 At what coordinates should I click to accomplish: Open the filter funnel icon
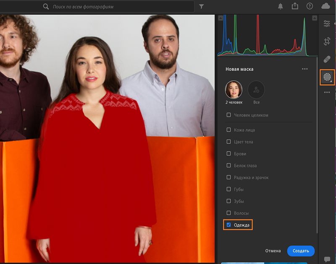[x=201, y=7]
